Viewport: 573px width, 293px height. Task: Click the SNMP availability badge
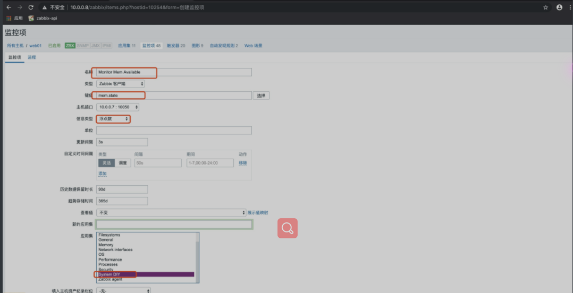[82, 46]
